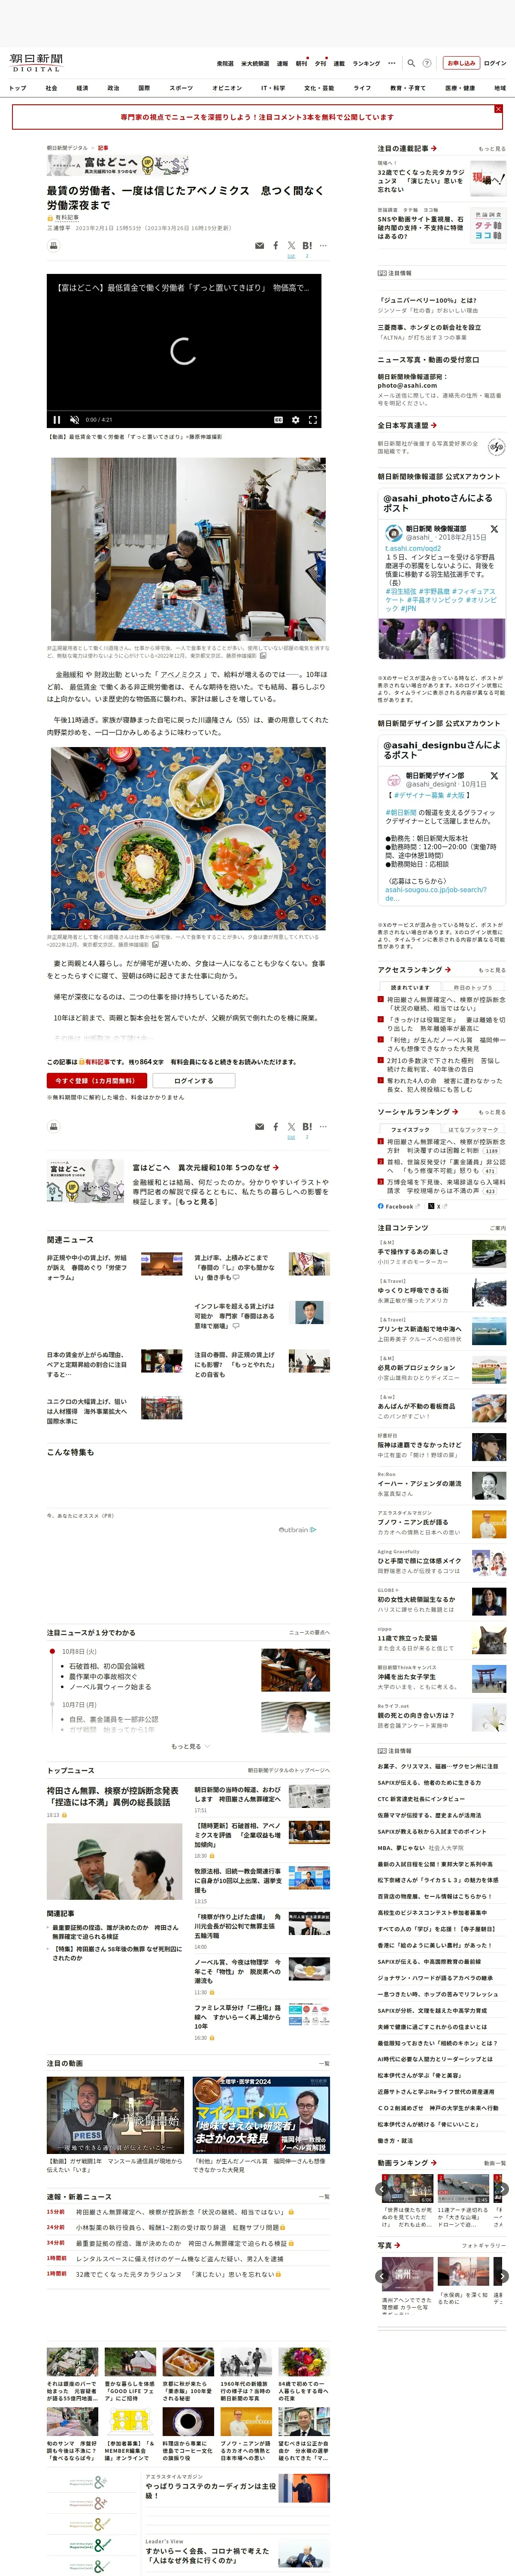Share on X using the top X icon
This screenshot has height=2576, width=515.
[291, 245]
